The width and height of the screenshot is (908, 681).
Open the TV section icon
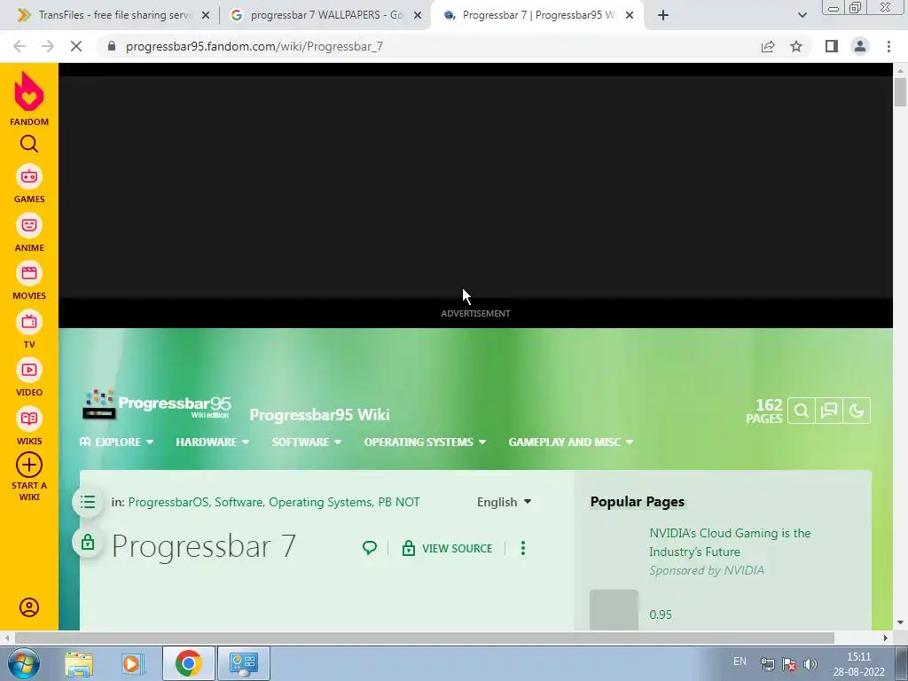(x=29, y=322)
